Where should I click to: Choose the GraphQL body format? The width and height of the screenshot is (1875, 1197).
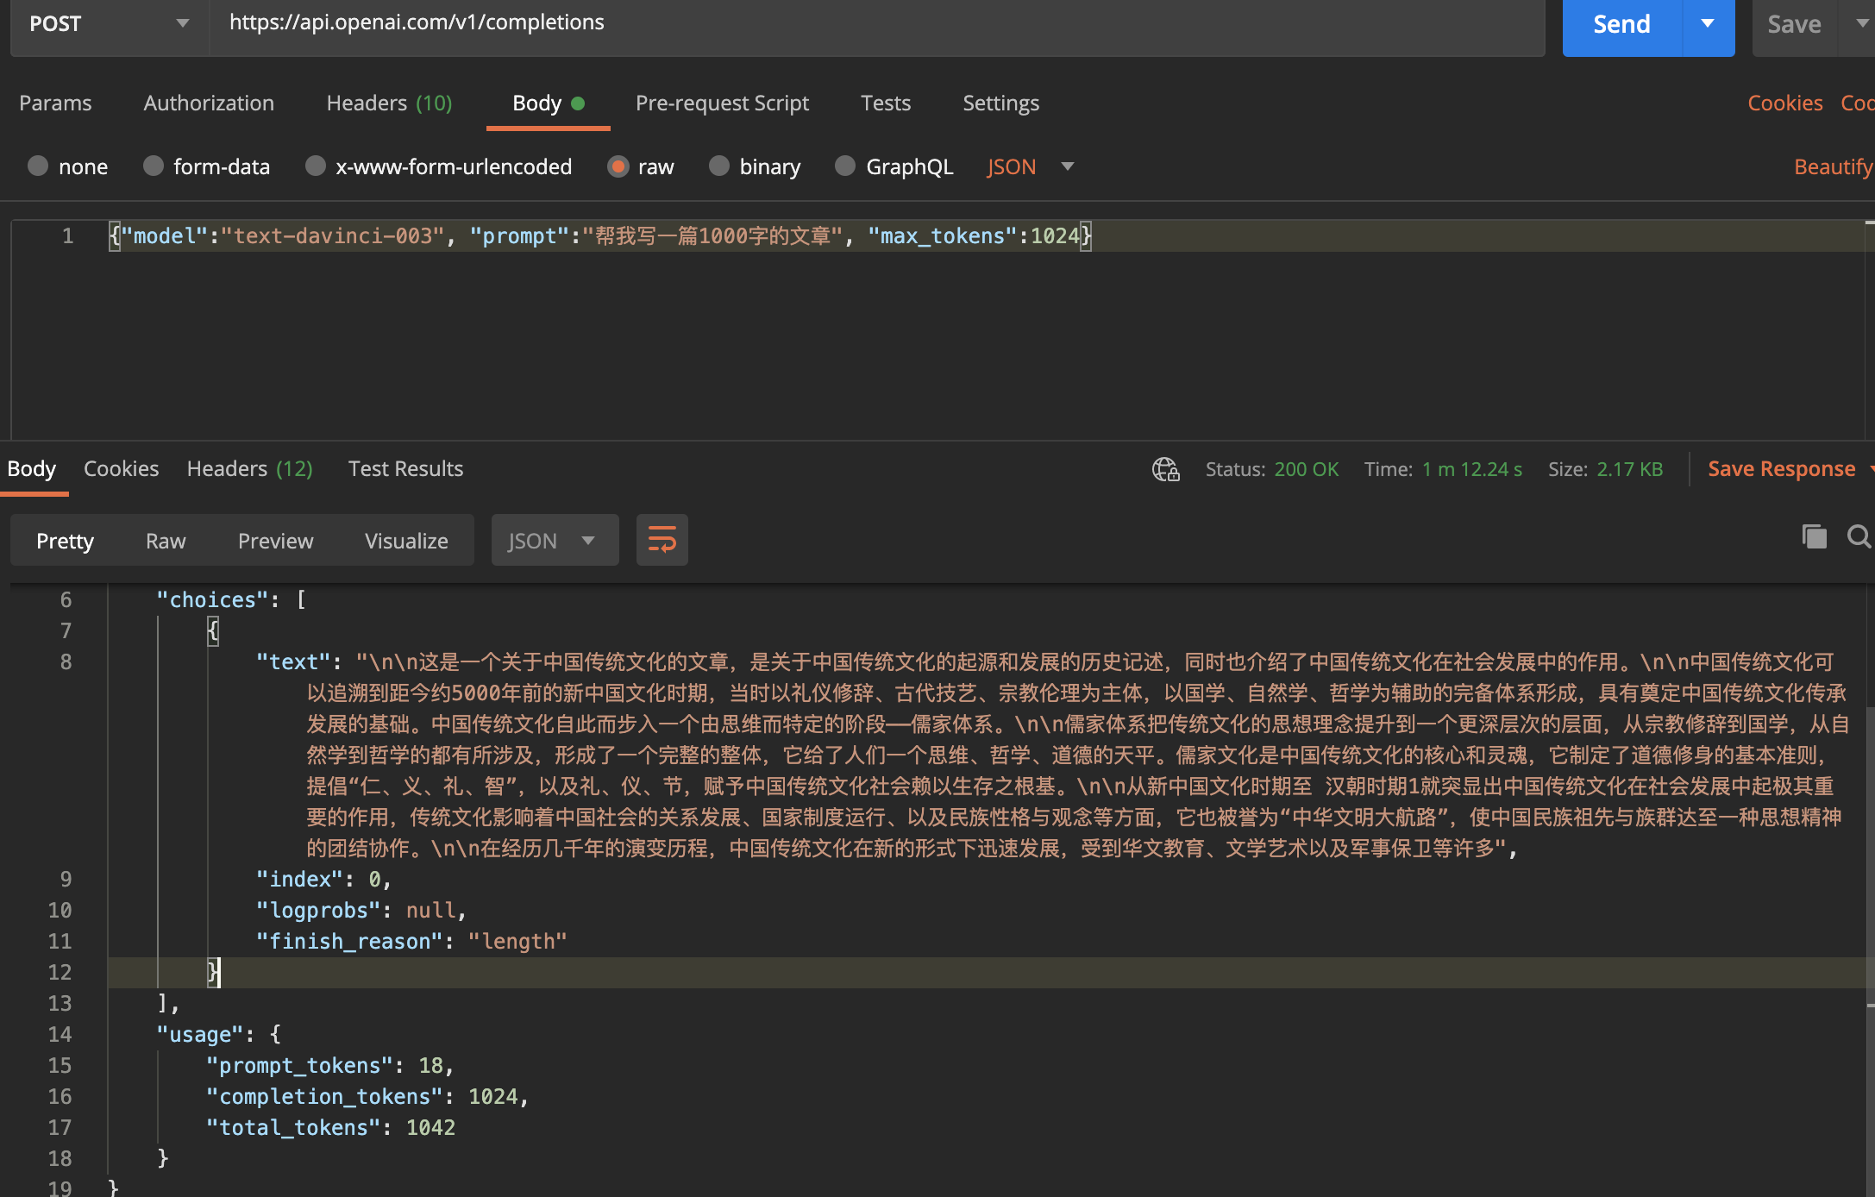[x=844, y=166]
